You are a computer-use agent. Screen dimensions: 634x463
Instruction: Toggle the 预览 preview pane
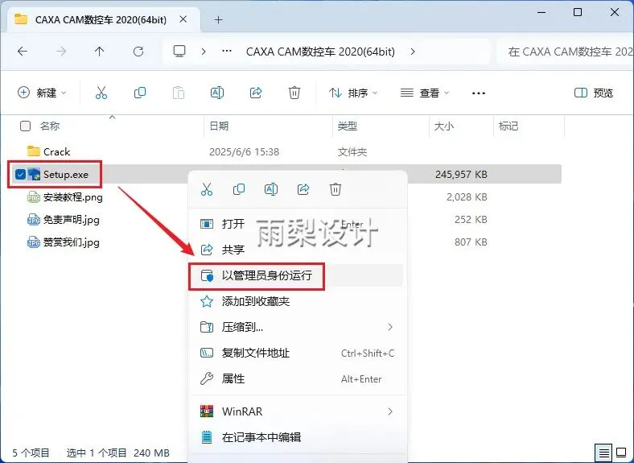click(594, 93)
